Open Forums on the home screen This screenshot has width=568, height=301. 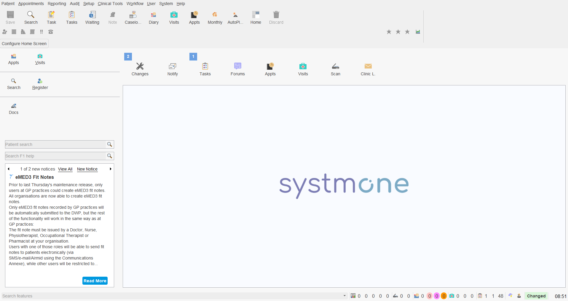238,69
